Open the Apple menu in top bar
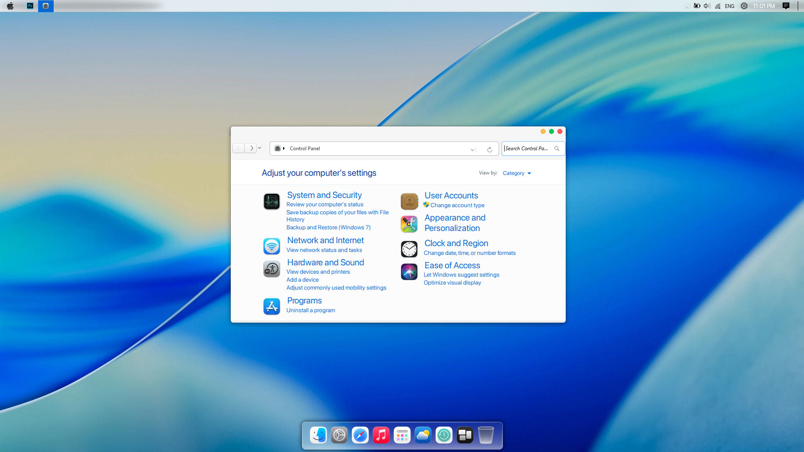804x452 pixels. [x=10, y=6]
